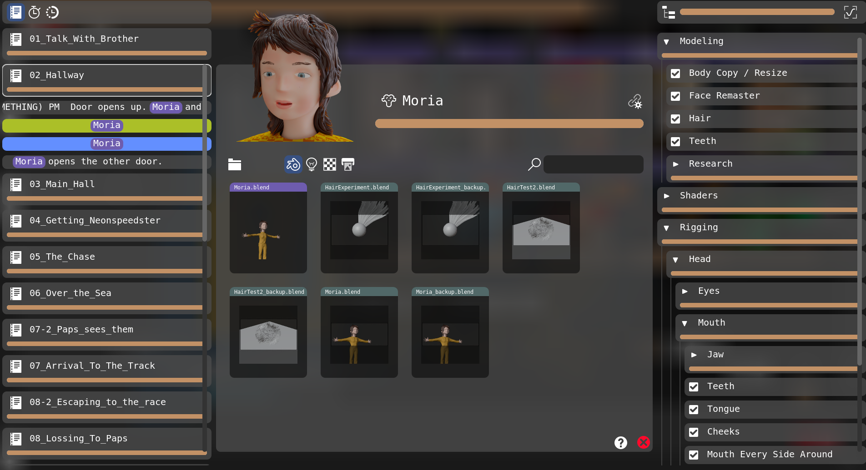The width and height of the screenshot is (866, 470).
Task: Click checklist tree icon at top right
Action: click(669, 12)
